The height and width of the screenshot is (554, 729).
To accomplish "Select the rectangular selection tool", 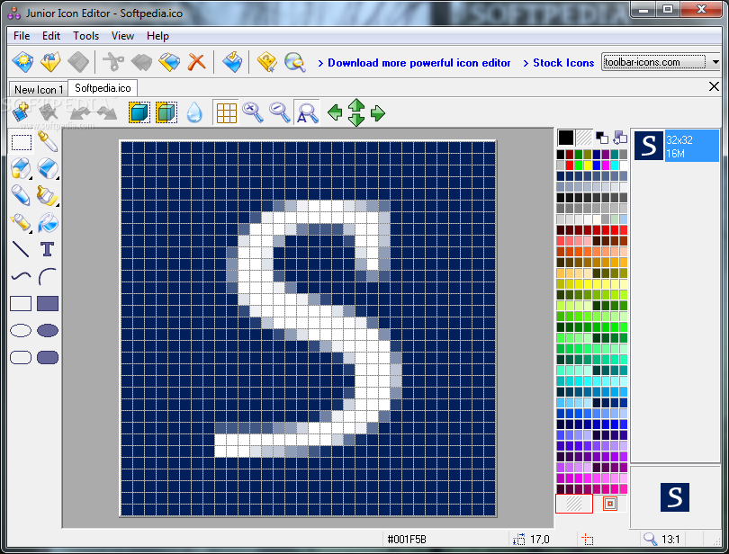I will click(x=21, y=142).
